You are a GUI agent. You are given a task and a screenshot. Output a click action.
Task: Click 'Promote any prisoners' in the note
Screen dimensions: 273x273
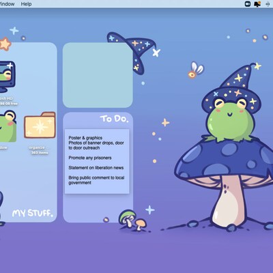click(90, 158)
